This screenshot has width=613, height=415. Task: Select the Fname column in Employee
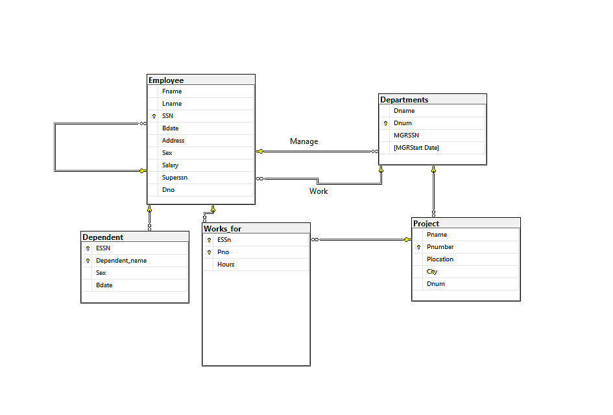(x=201, y=91)
